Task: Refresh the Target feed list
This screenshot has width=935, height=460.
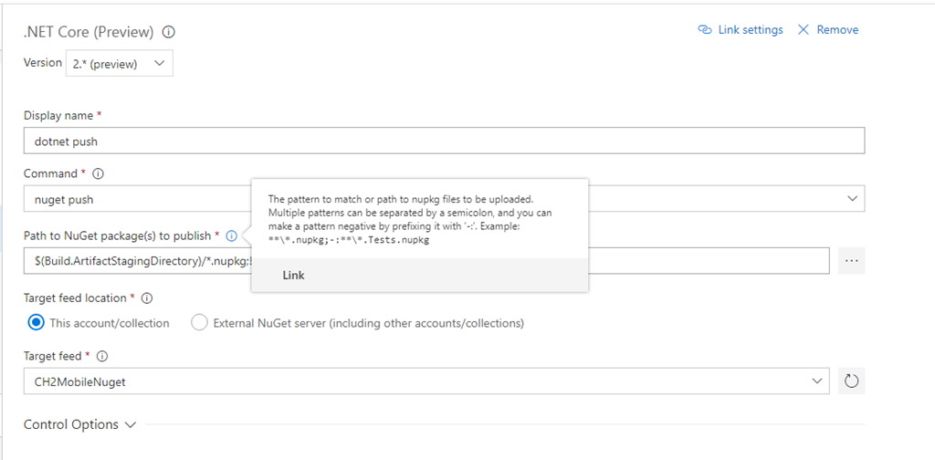Action: tap(852, 382)
